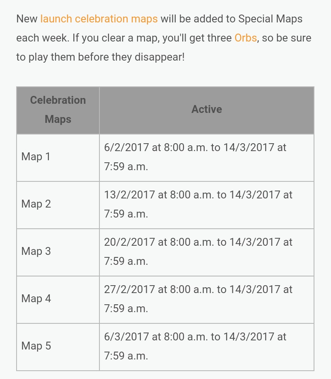This screenshot has width=331, height=379.
Task: Click the Map 4 row label
Action: click(36, 299)
